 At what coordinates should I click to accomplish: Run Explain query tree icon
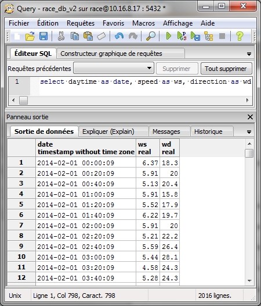tap(208, 36)
